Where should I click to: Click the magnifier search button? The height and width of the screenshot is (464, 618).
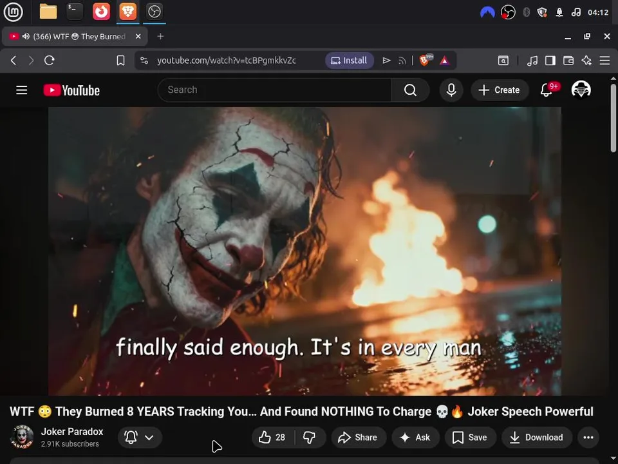pyautogui.click(x=410, y=90)
